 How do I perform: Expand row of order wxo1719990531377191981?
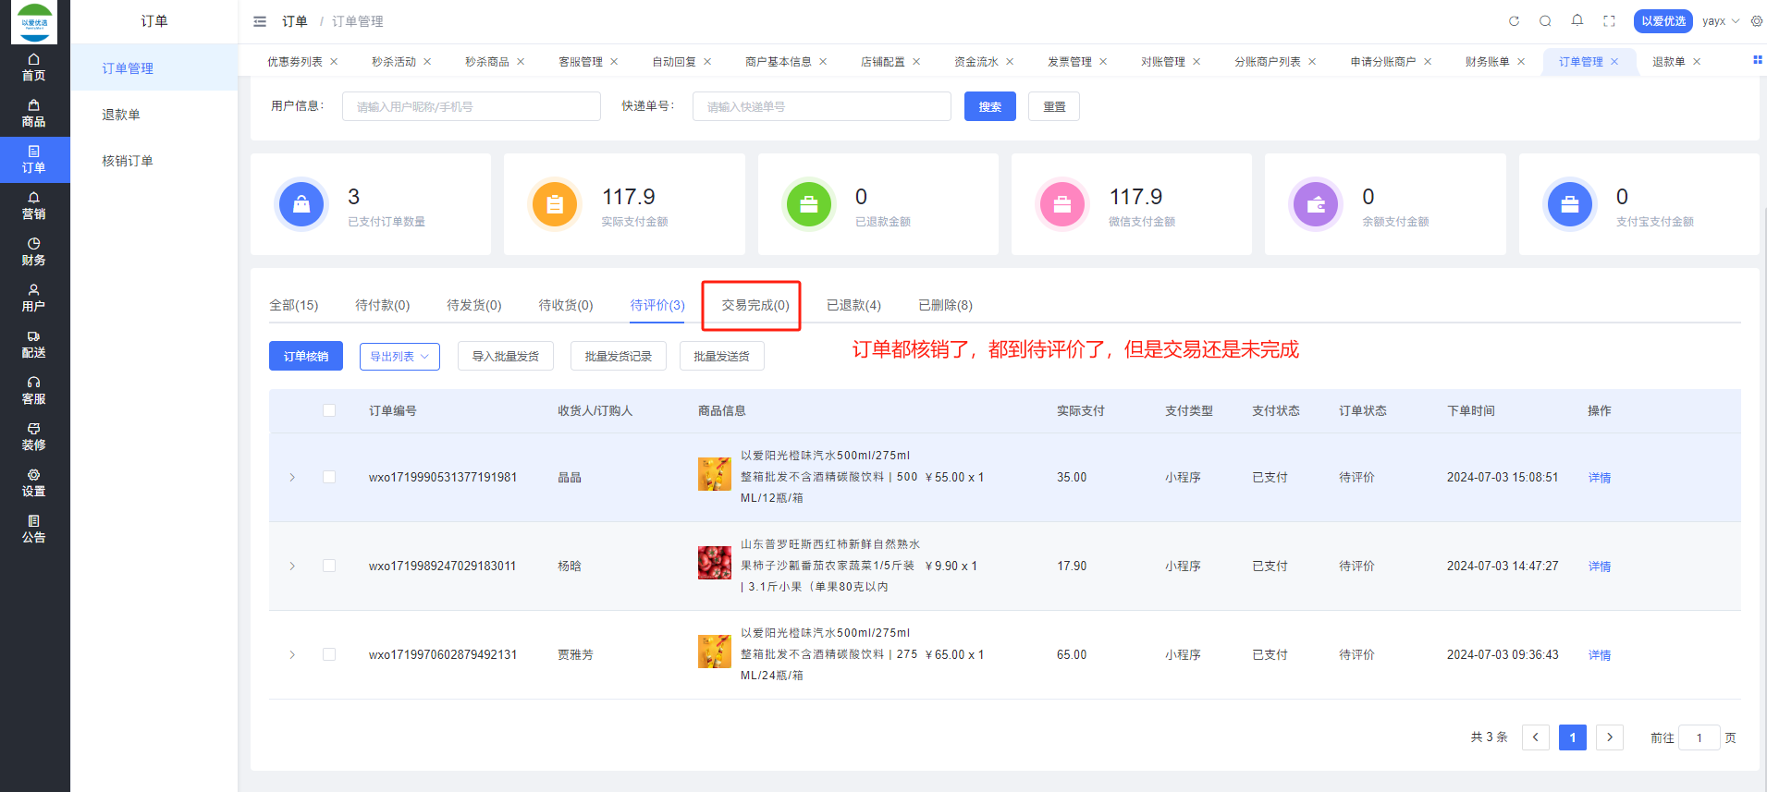pos(292,477)
